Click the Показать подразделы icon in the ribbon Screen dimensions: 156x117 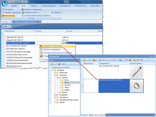3,13
